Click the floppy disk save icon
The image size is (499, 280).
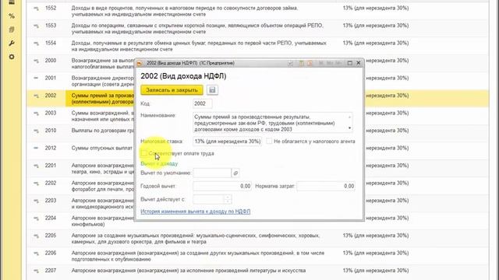click(x=212, y=90)
